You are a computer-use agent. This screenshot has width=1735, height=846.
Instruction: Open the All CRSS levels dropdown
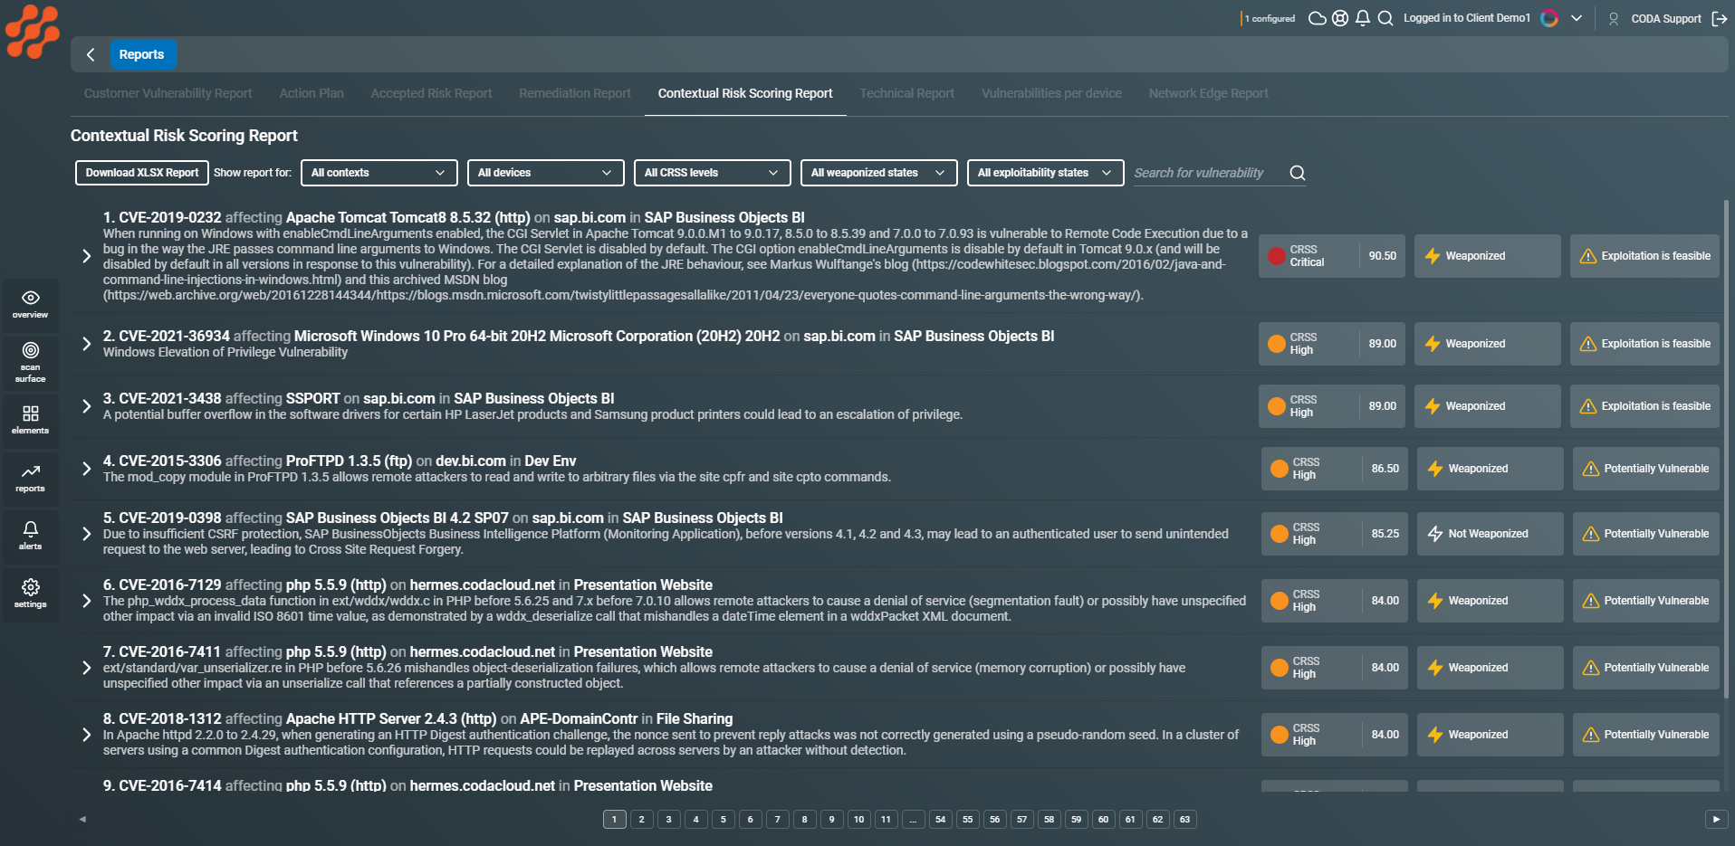pyautogui.click(x=712, y=173)
